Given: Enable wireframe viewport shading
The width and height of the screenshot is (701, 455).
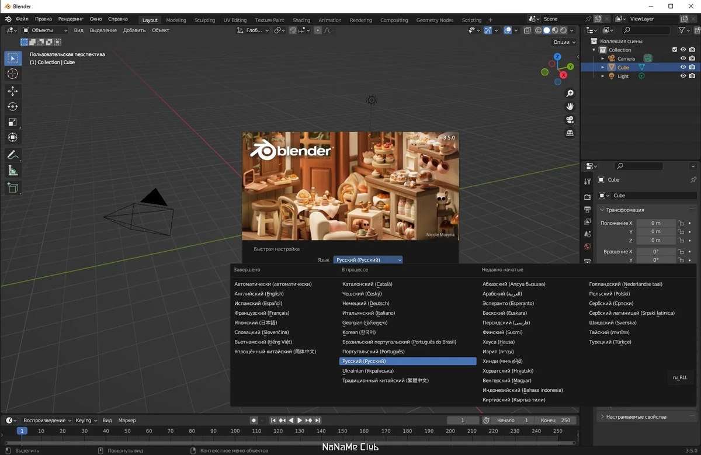Looking at the screenshot, I should [539, 30].
